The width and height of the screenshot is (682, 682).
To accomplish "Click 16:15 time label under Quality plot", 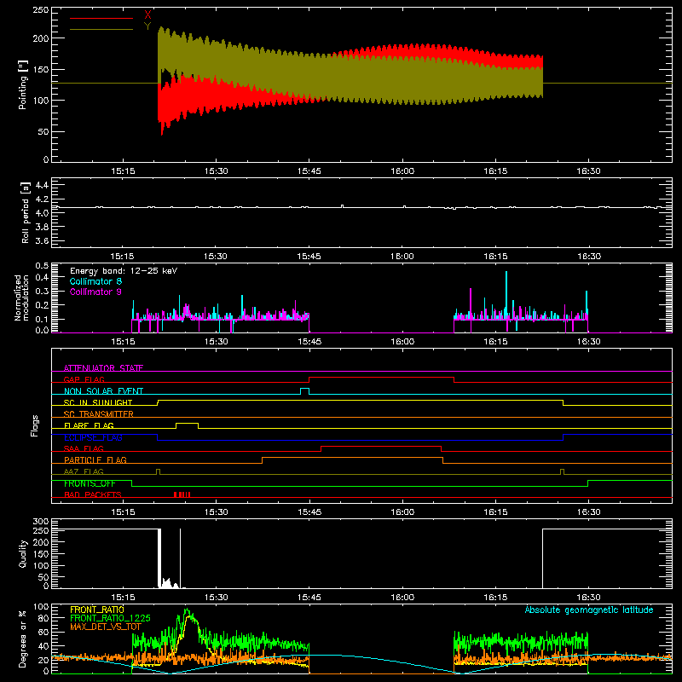I will (495, 598).
